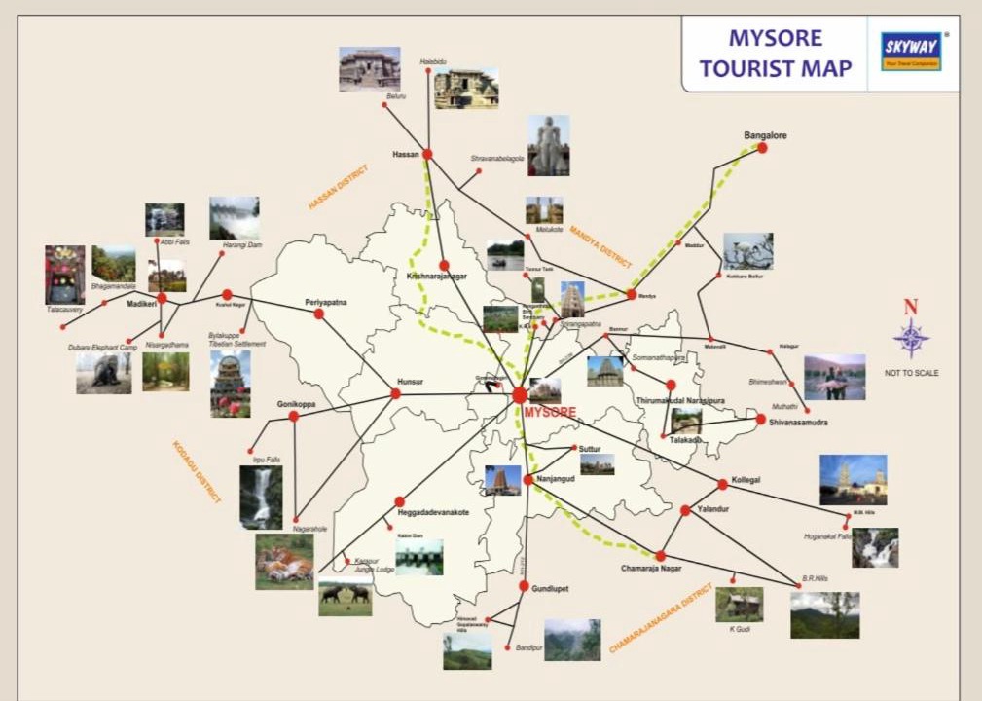Open the Irpu Falls waterfall photo
The height and width of the screenshot is (701, 982).
(261, 498)
